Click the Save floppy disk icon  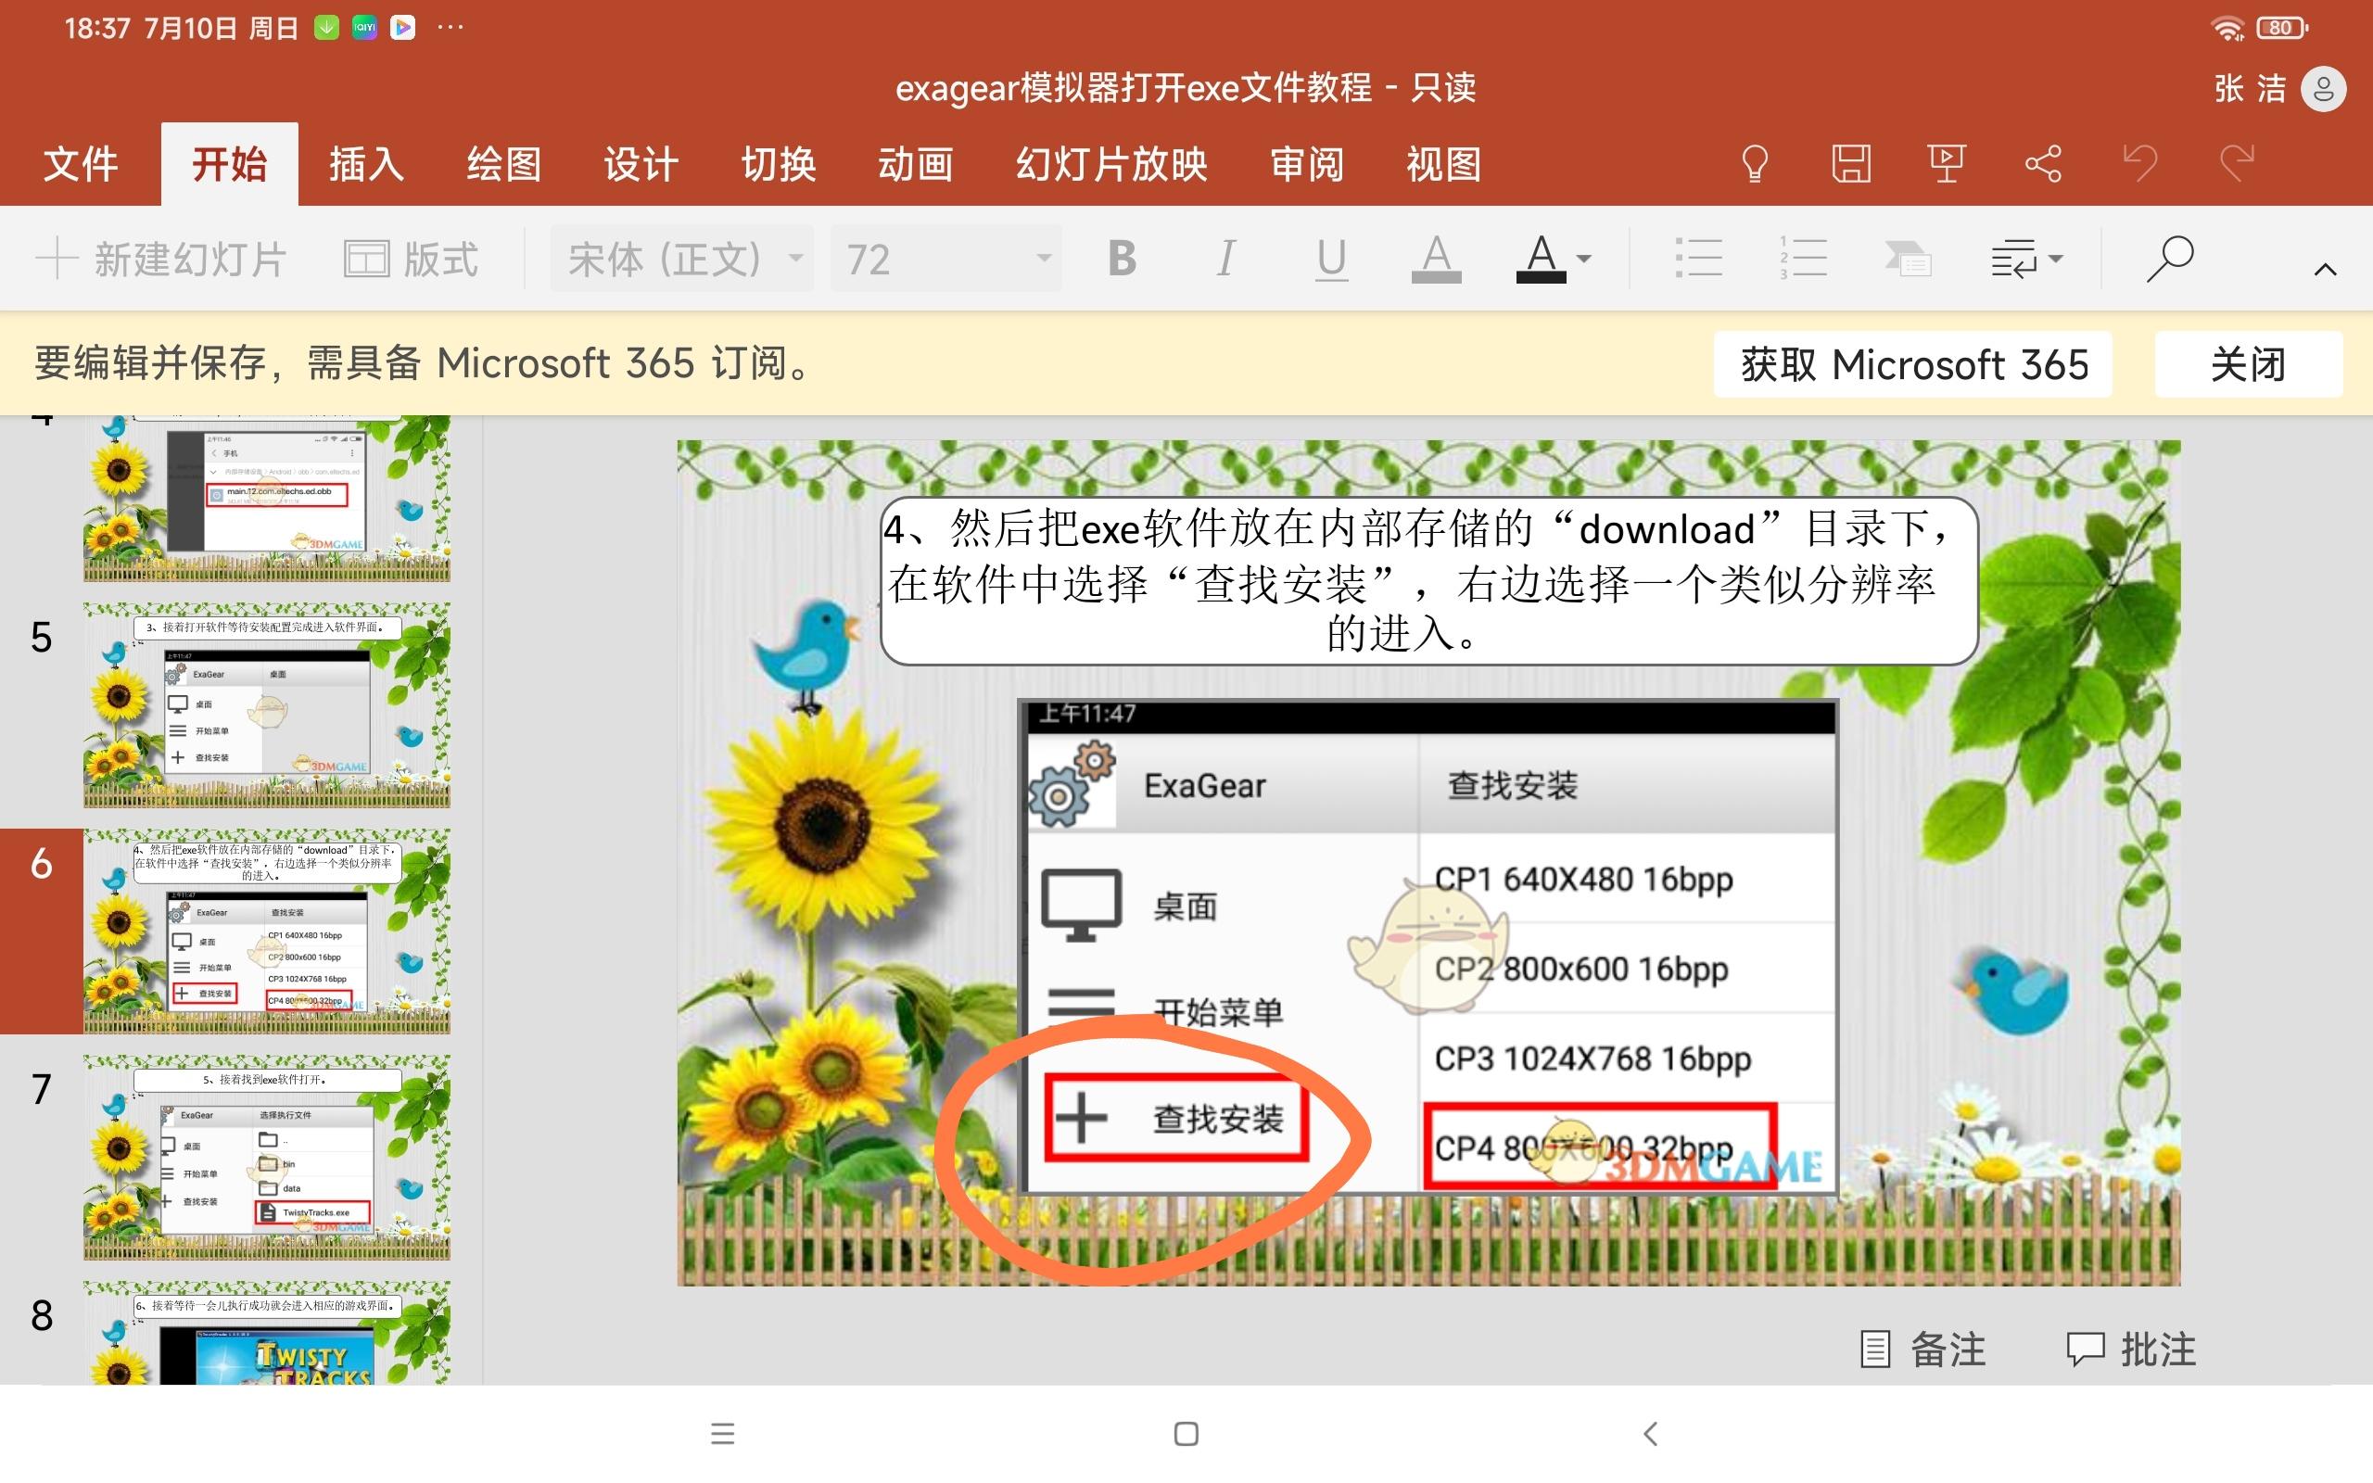pyautogui.click(x=1850, y=164)
